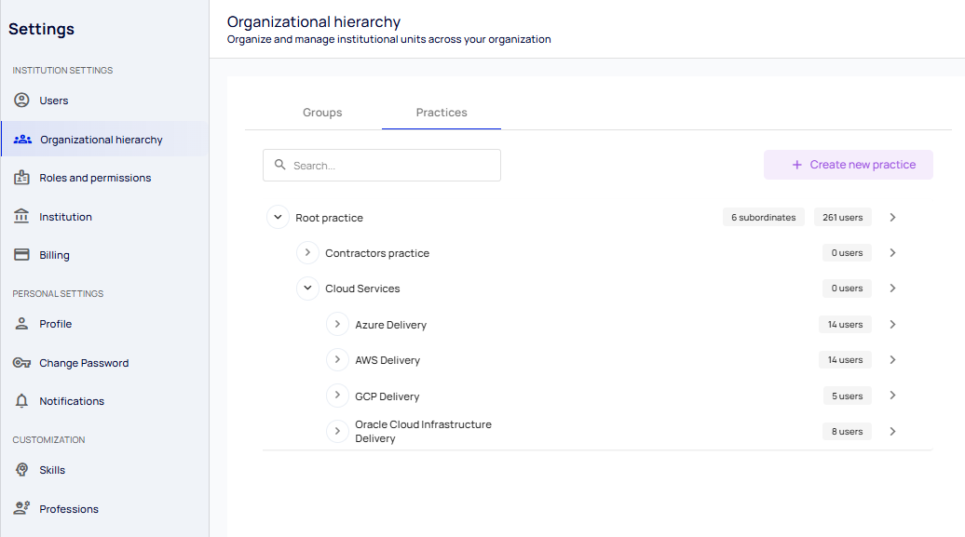
Task: Expand the GCP Delivery node
Action: click(x=337, y=396)
